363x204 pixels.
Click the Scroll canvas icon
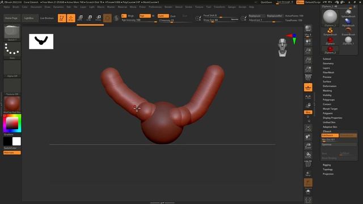pos(308,42)
